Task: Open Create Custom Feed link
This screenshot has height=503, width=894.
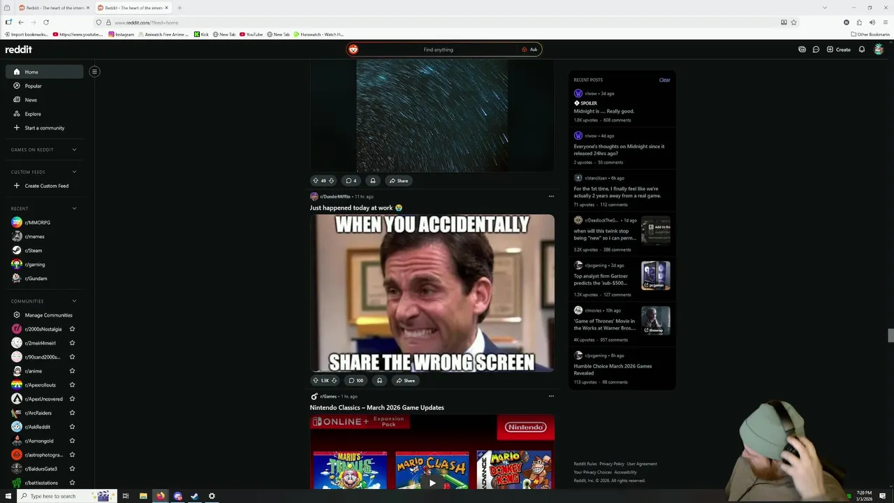Action: (45, 186)
